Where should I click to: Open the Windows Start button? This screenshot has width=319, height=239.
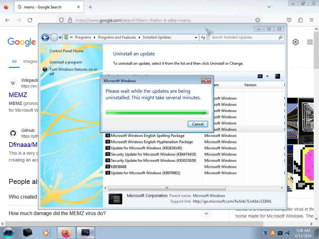click(x=8, y=233)
